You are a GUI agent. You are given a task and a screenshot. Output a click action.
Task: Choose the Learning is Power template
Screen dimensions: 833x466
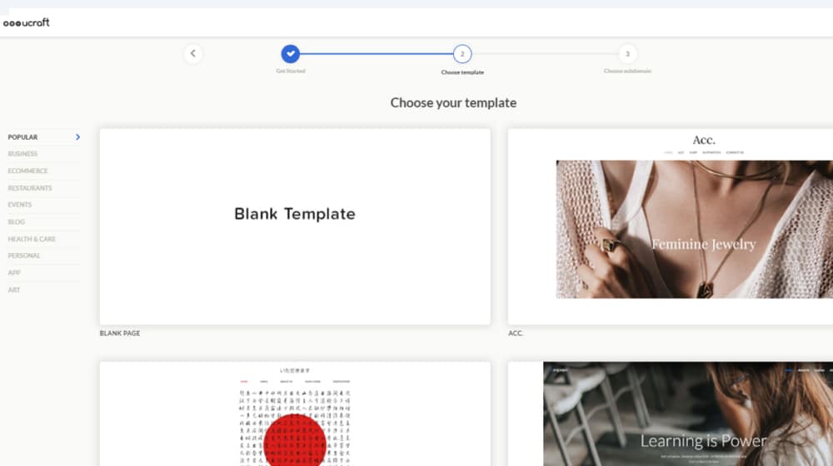click(671, 414)
